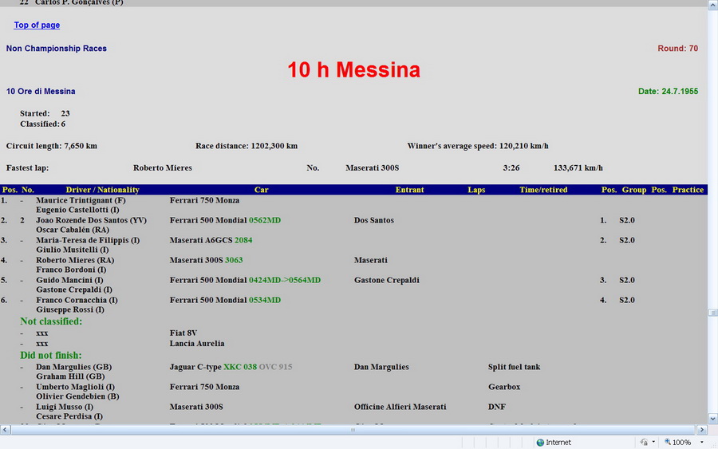Screen dimensions: 718x449
Task: Click driver 'Joao Rozende Dos Santos (YV)'
Action: coord(92,220)
